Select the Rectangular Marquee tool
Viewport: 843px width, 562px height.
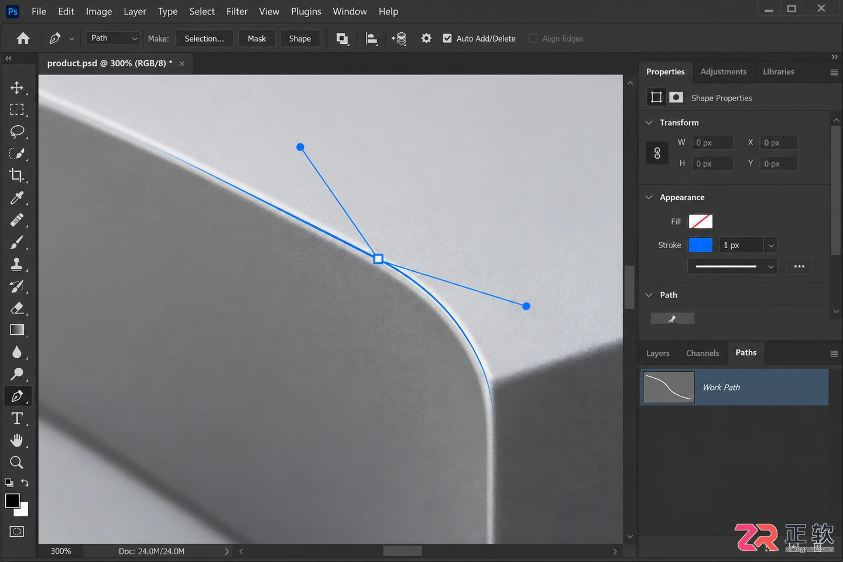(16, 109)
